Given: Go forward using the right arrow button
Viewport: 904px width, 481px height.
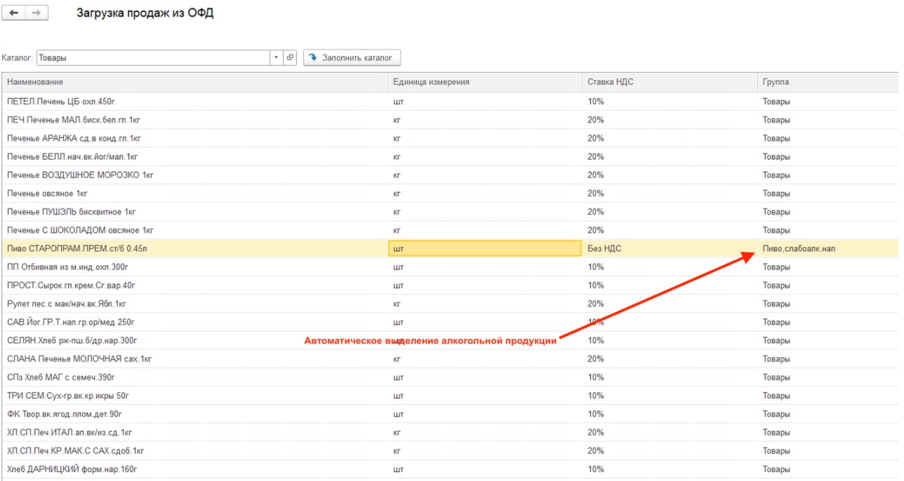Looking at the screenshot, I should pos(37,13).
